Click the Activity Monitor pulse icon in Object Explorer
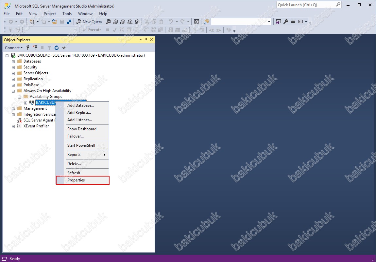This screenshot has height=262, width=376. click(x=63, y=47)
